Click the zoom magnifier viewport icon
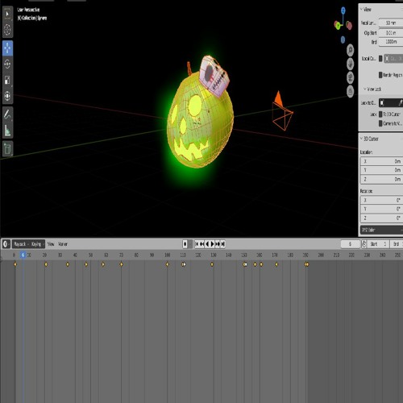This screenshot has height=403, width=403. pyautogui.click(x=350, y=50)
